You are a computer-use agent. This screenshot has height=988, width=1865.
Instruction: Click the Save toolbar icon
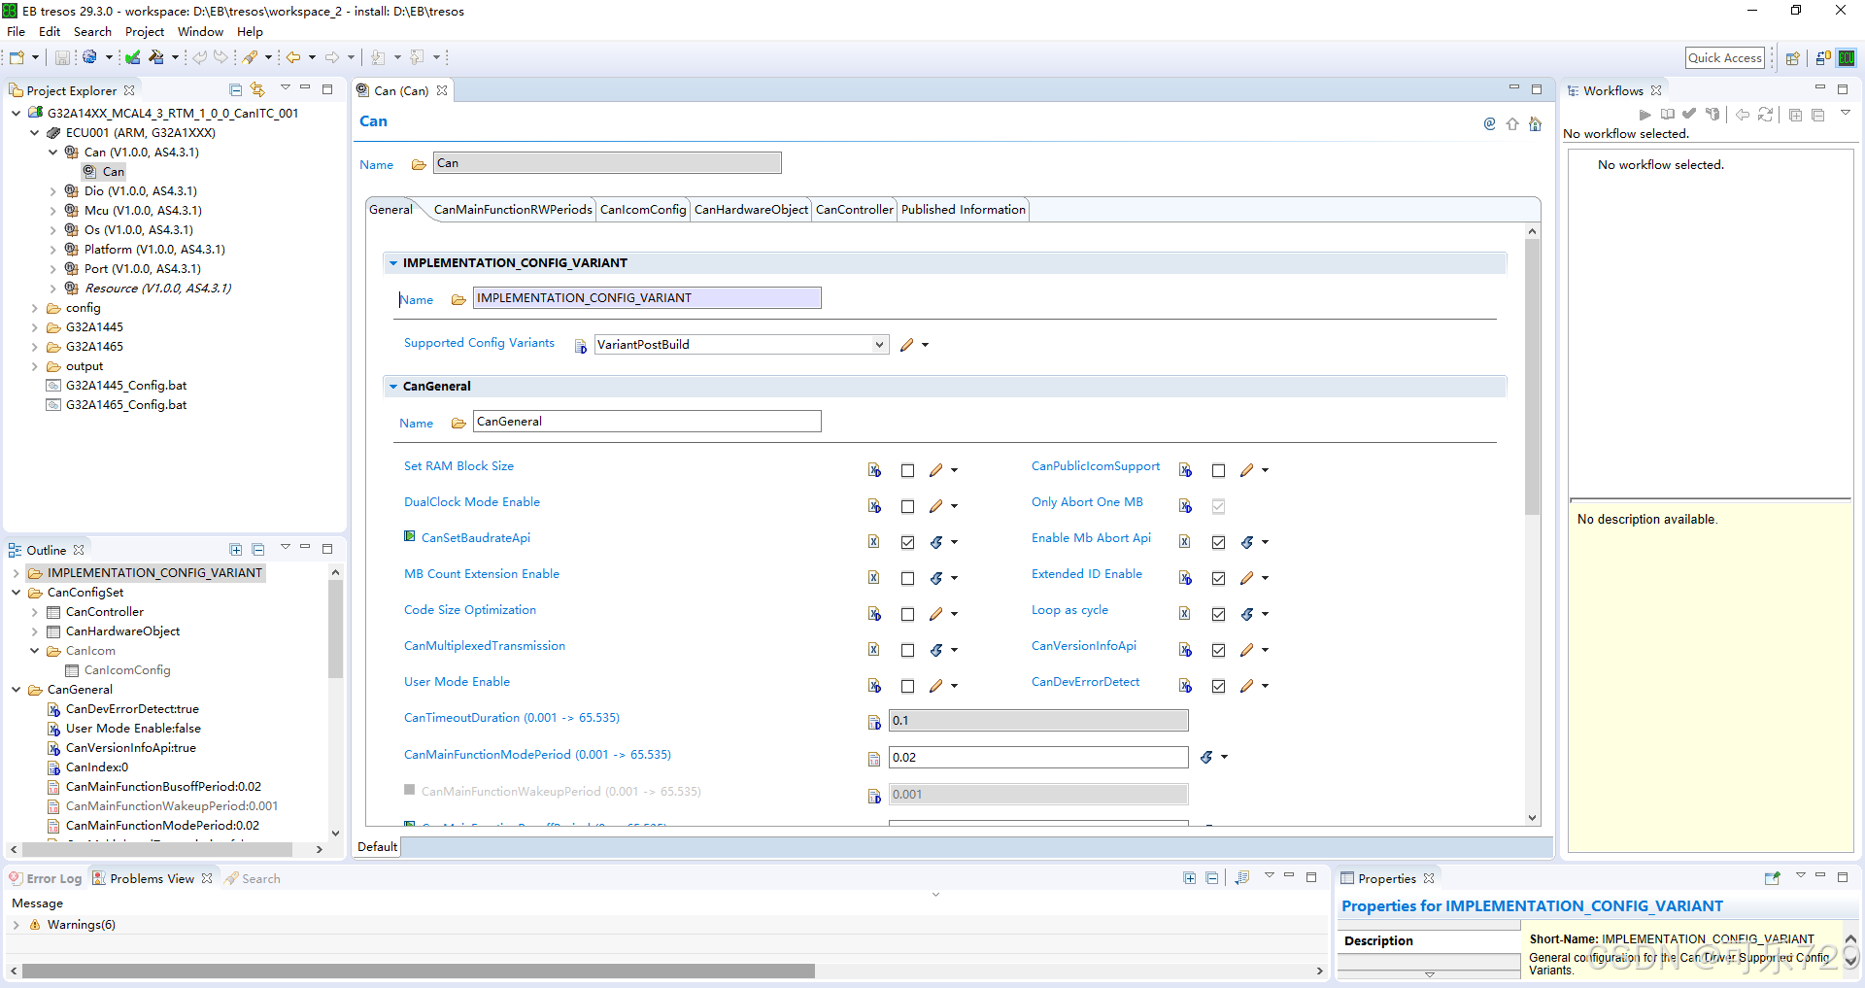(x=62, y=57)
